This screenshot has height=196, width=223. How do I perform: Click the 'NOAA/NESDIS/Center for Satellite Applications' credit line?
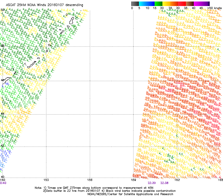130,194
